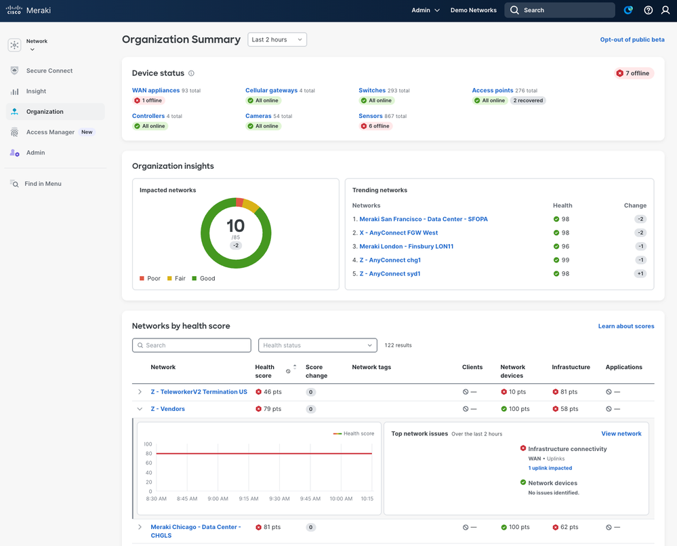The width and height of the screenshot is (677, 546).
Task: Click the View network link
Action: click(x=621, y=433)
